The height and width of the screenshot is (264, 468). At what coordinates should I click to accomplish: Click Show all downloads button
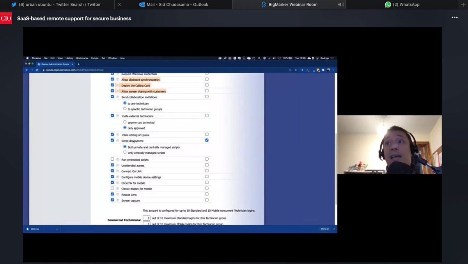(x=324, y=229)
